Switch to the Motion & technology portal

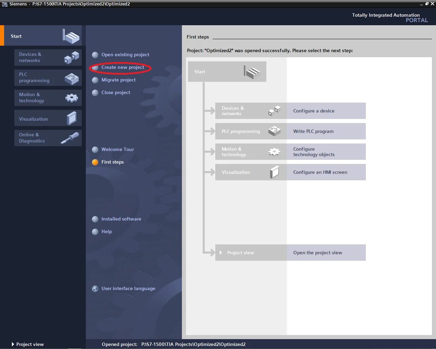pos(48,98)
